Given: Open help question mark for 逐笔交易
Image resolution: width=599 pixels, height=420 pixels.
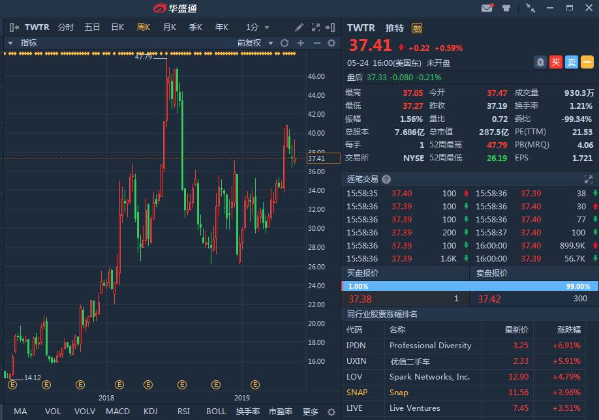Looking at the screenshot, I should click(386, 179).
